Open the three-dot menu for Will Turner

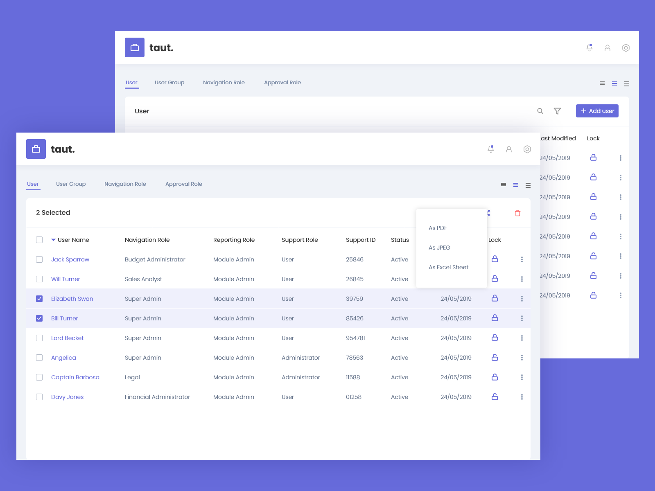coord(522,279)
